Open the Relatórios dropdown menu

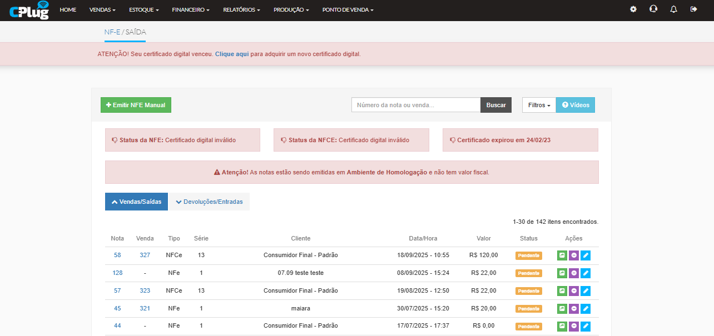coord(241,10)
